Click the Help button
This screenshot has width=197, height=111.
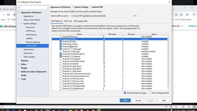pos(164,101)
